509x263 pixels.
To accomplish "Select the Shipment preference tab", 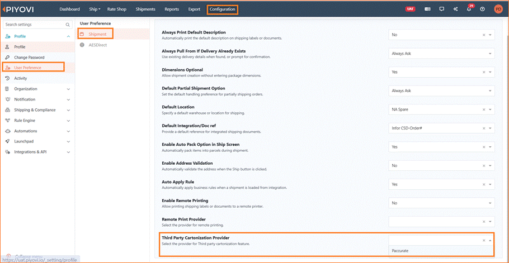I will pyautogui.click(x=96, y=34).
